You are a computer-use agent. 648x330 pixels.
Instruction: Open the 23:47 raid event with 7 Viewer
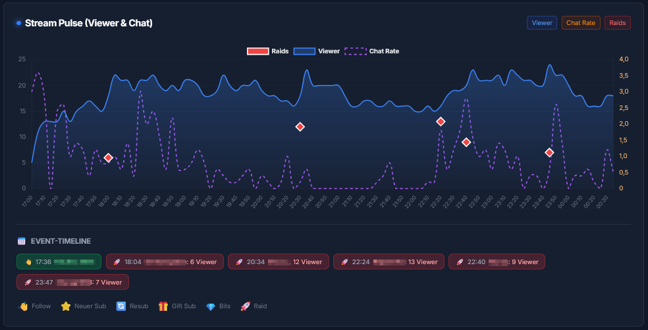(x=73, y=282)
